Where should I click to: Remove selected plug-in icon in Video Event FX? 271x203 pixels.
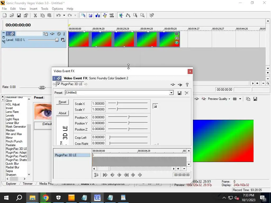click(x=180, y=85)
